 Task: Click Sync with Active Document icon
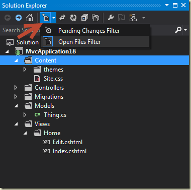(x=62, y=18)
